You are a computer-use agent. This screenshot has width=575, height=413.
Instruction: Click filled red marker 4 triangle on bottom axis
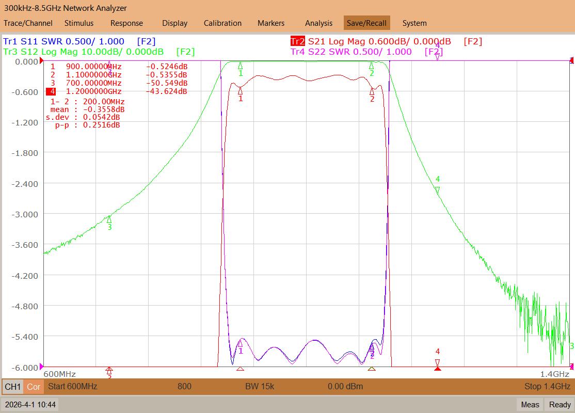438,368
